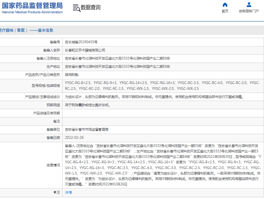Click the 产品描述 description value text

point(154,97)
